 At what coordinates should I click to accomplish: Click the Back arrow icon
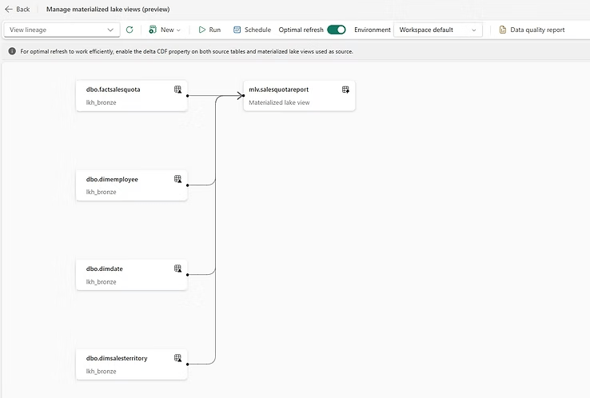(9, 9)
